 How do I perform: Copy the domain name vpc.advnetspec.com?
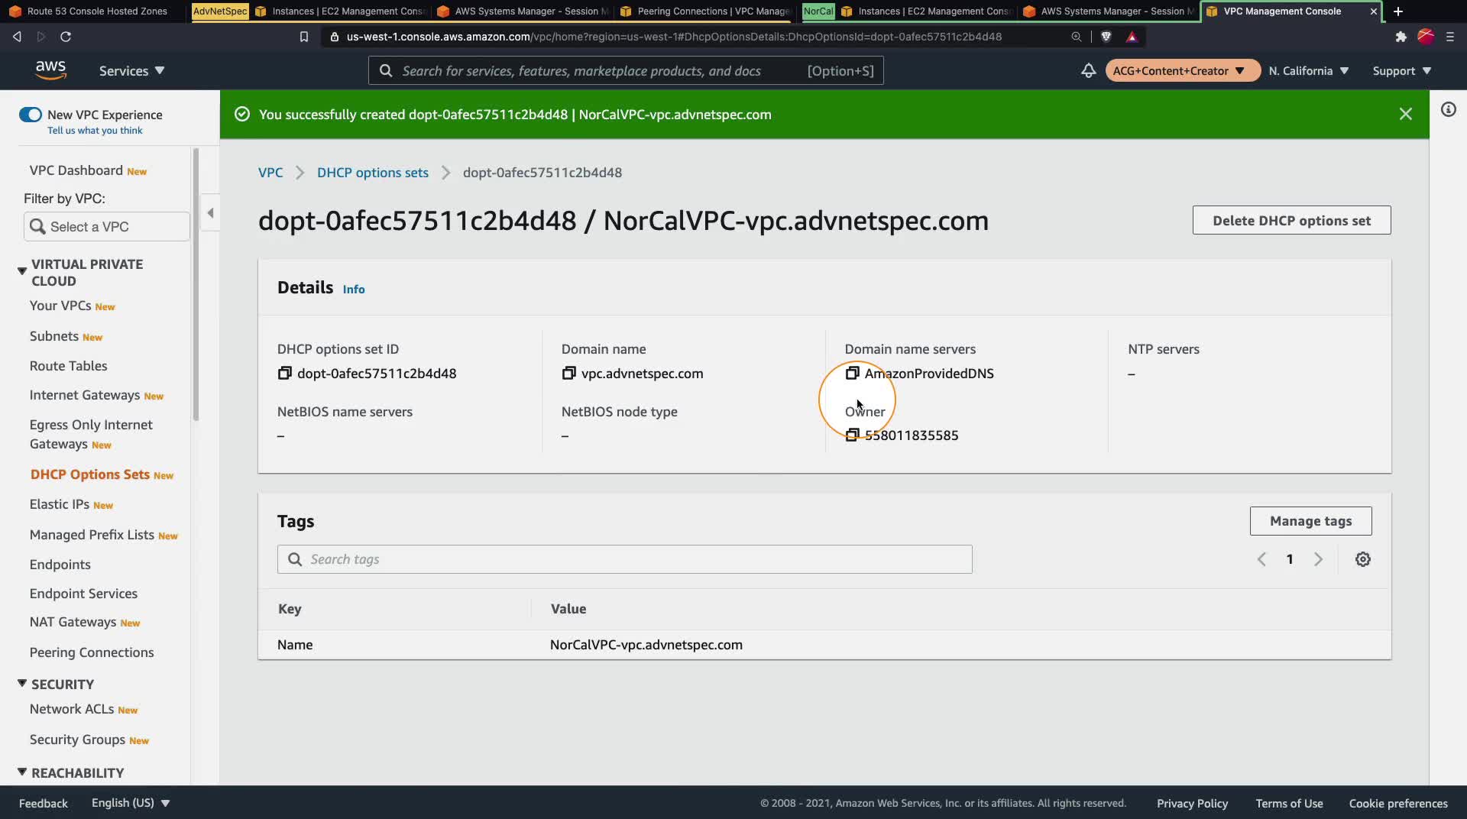tap(568, 373)
